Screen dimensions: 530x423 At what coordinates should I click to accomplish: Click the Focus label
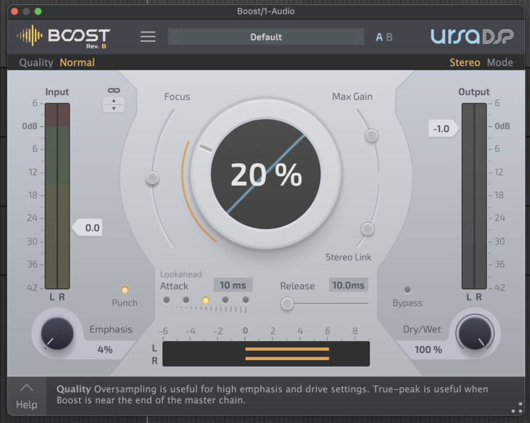coord(177,97)
